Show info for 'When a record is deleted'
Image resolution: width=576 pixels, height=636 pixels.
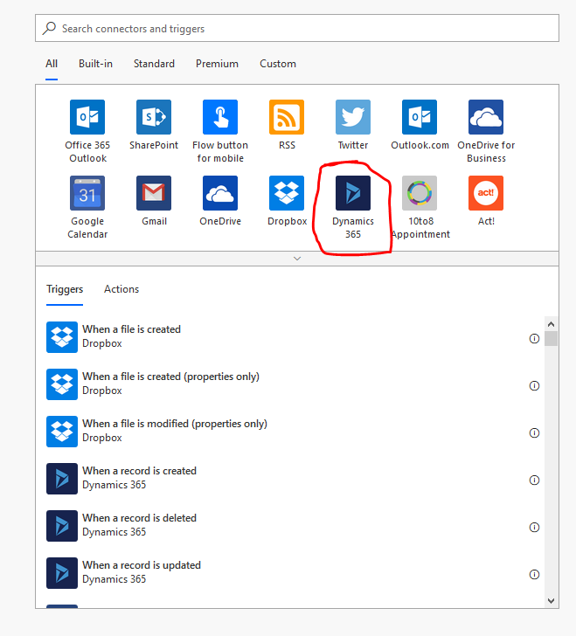pyautogui.click(x=534, y=528)
